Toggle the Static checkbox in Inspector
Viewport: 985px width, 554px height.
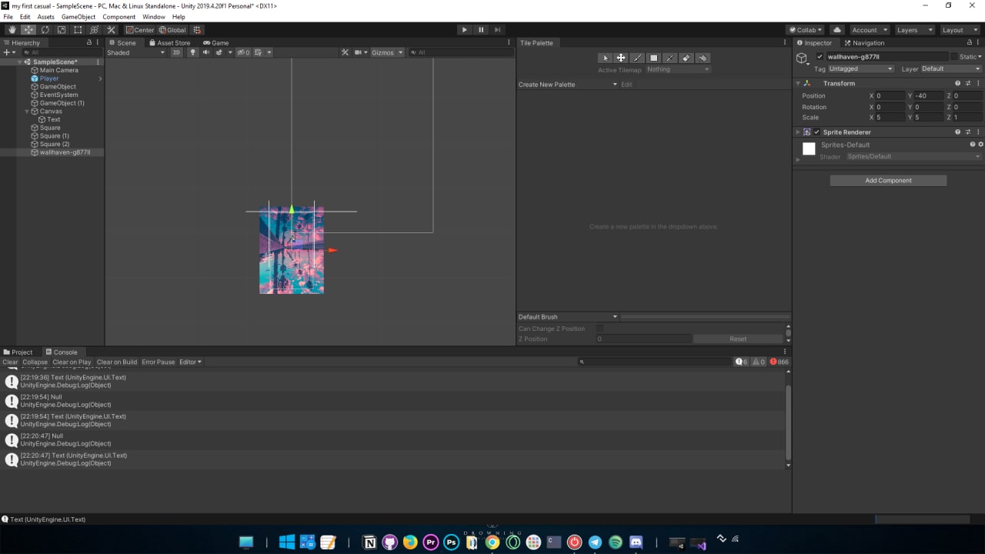pyautogui.click(x=954, y=57)
